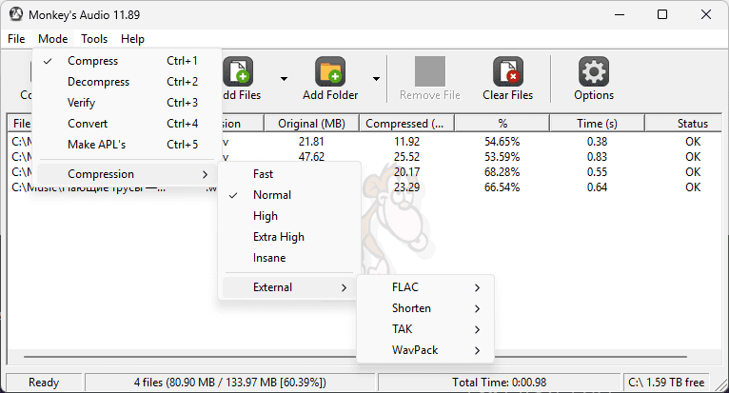Click the 53.59% ratio cell

(x=502, y=157)
